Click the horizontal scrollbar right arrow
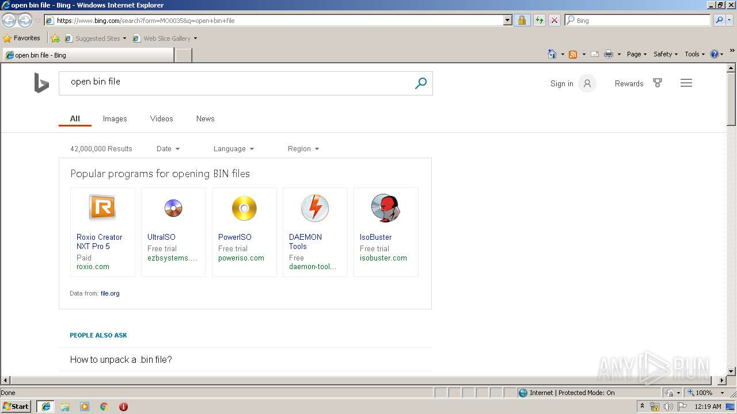This screenshot has height=414, width=737. tap(722, 380)
